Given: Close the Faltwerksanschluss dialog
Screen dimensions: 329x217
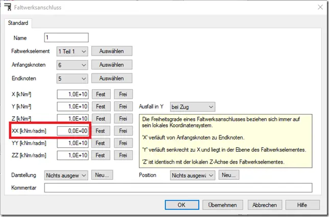Looking at the screenshot, I should tap(320, 7).
